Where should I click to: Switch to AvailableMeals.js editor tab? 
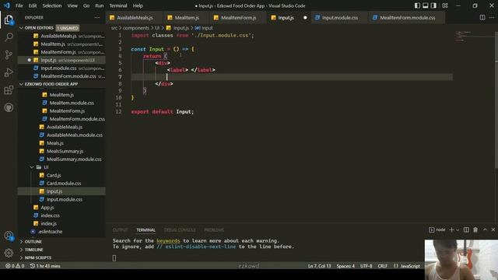(135, 18)
